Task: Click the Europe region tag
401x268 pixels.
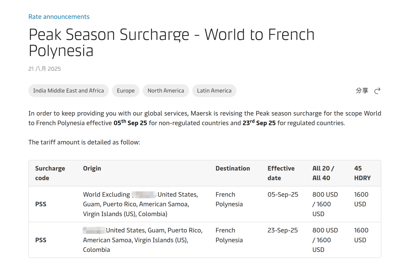Action: (125, 91)
